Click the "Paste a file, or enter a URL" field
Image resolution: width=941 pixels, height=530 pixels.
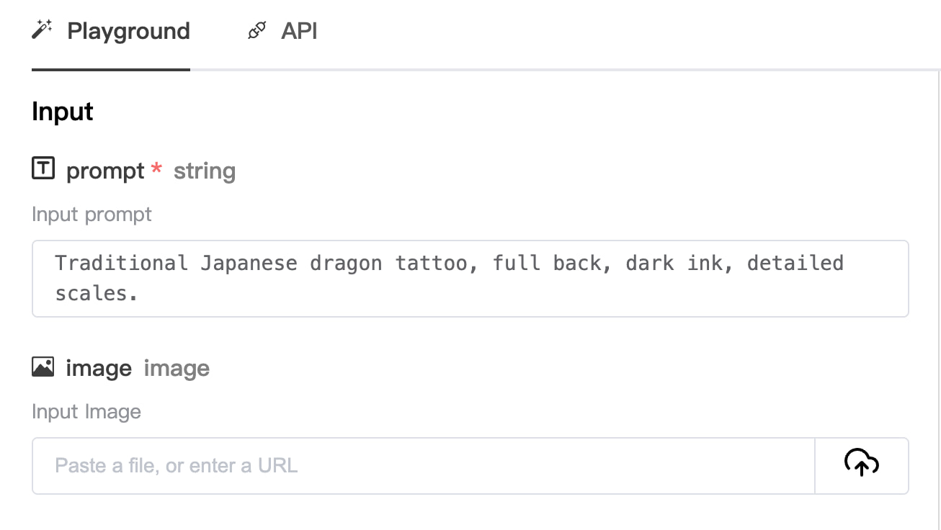423,465
